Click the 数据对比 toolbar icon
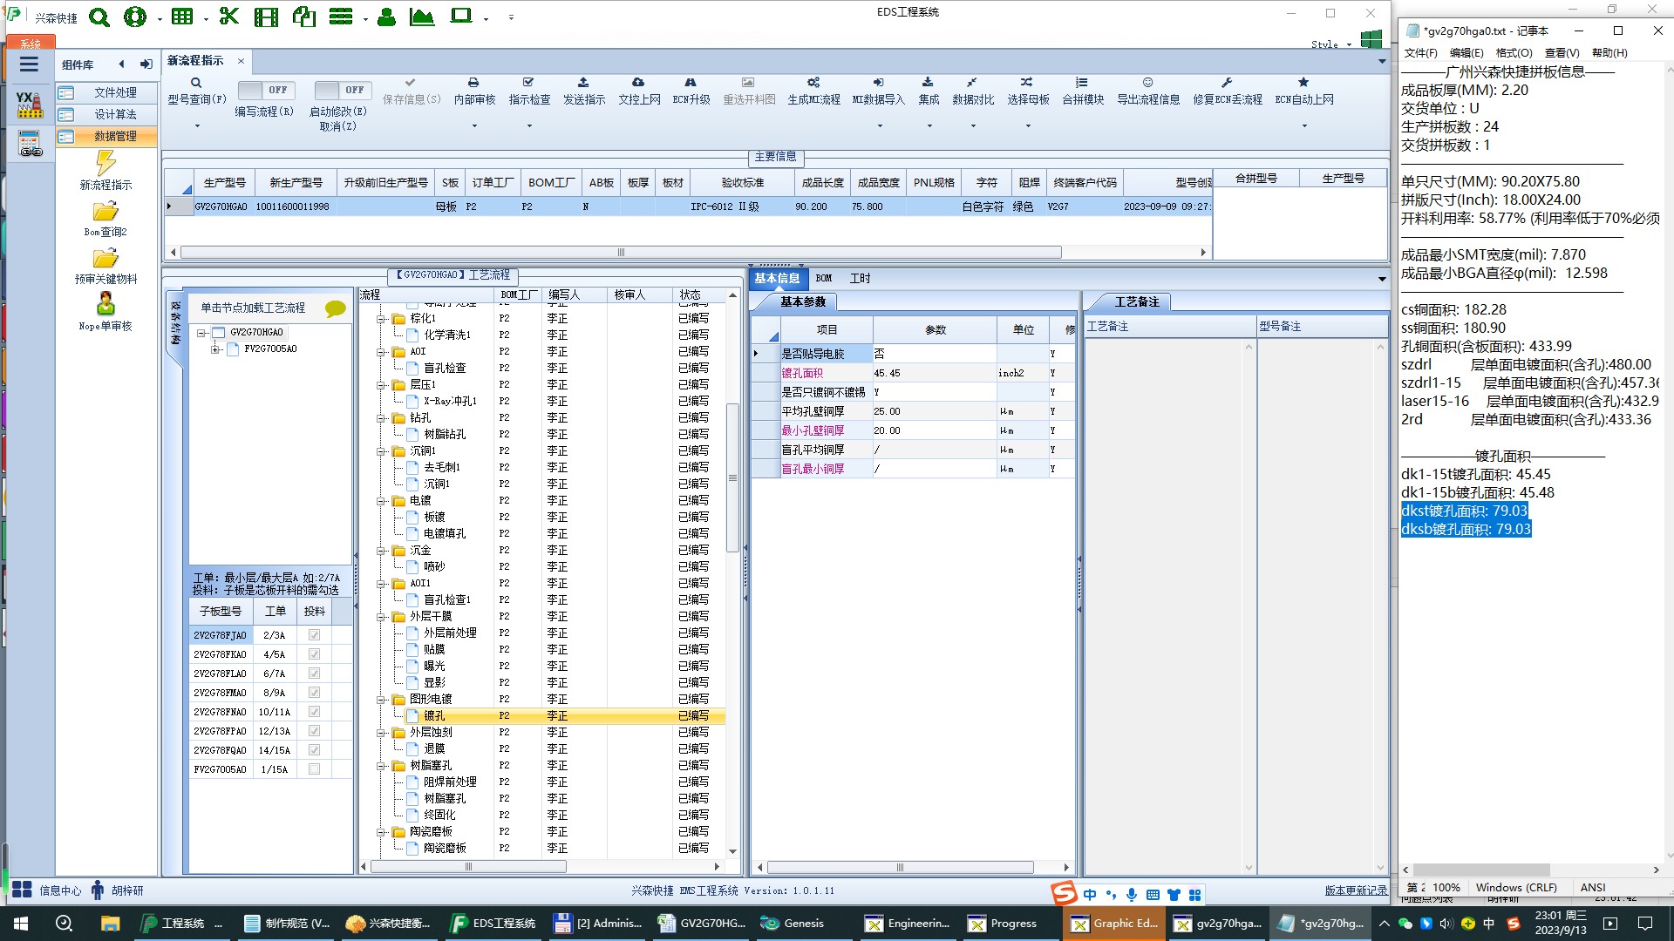The height and width of the screenshot is (941, 1674). [x=972, y=83]
